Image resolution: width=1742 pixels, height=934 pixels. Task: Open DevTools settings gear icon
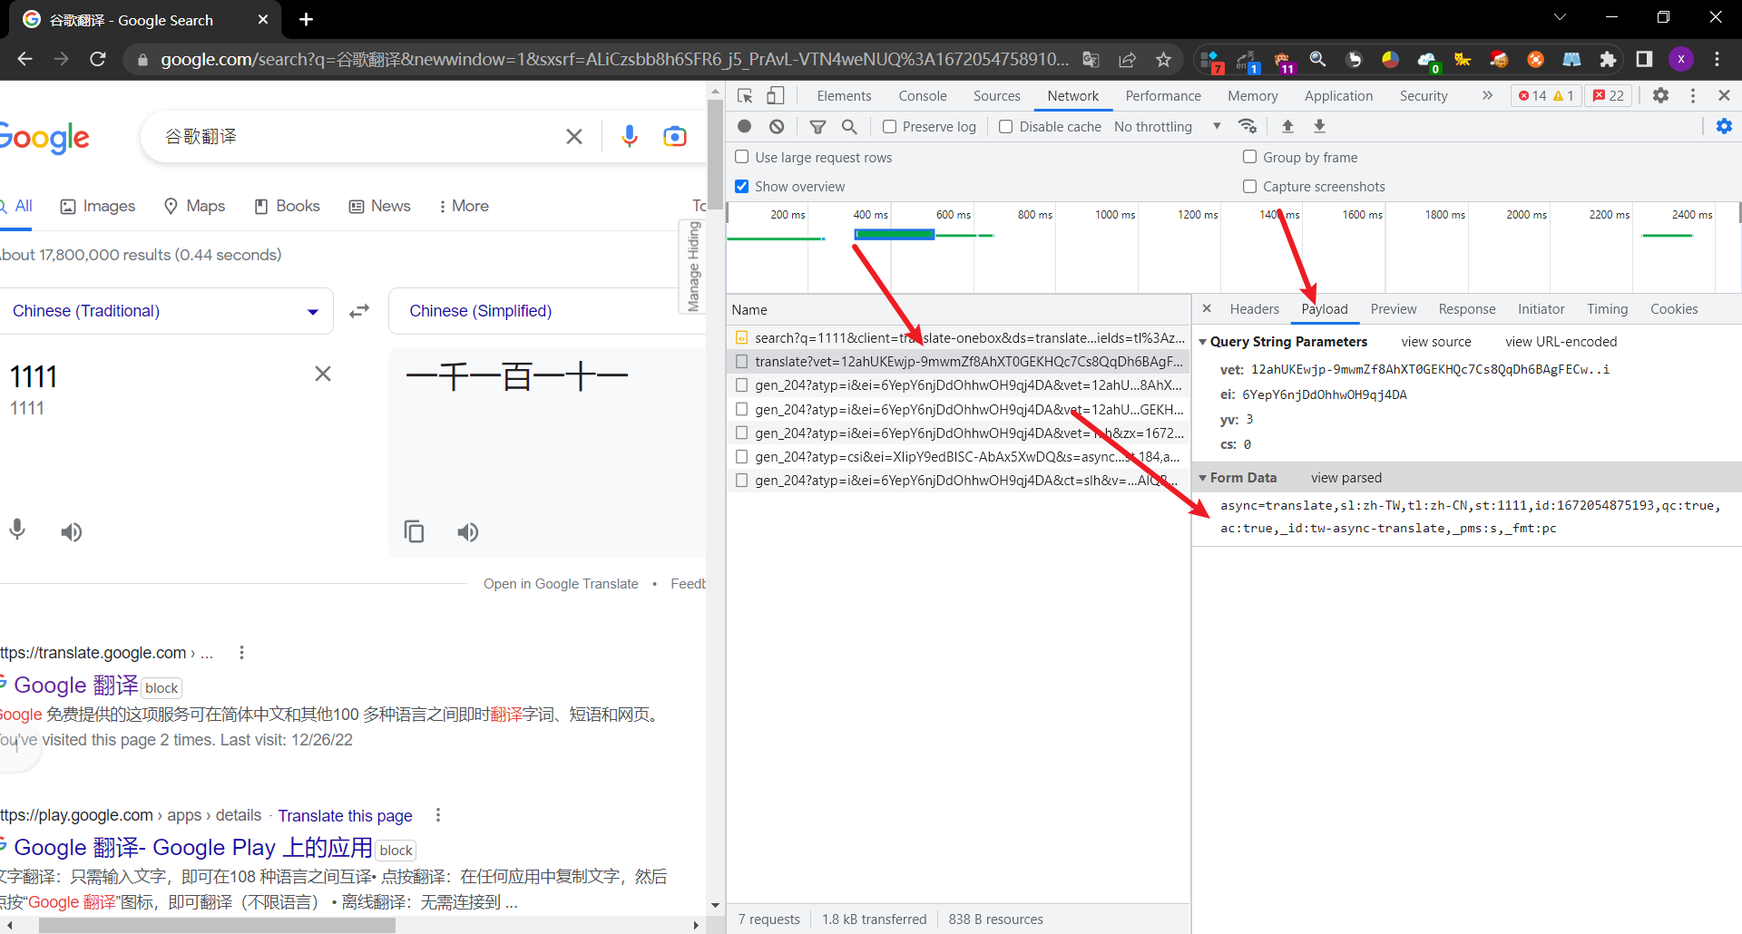point(1660,95)
